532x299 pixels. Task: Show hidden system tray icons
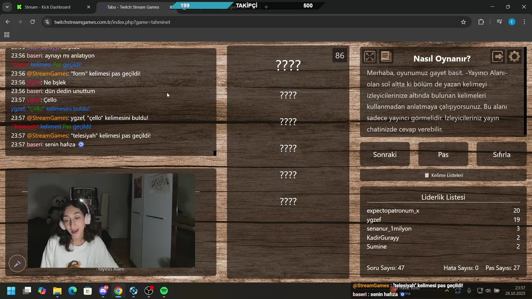click(x=447, y=291)
